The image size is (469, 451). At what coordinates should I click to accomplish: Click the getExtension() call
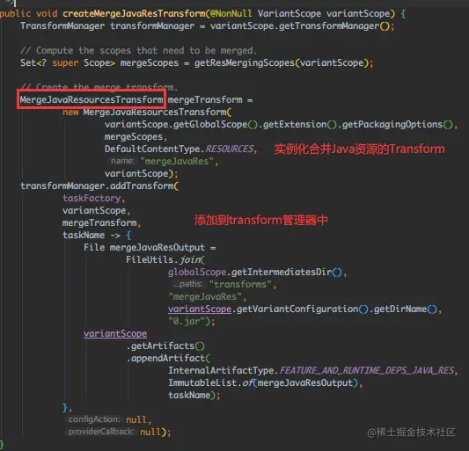coord(300,125)
